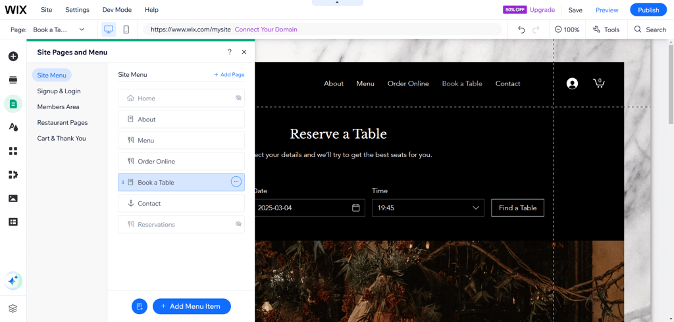Image resolution: width=674 pixels, height=322 pixels.
Task: Click the Reserve a Table heading
Action: point(338,134)
